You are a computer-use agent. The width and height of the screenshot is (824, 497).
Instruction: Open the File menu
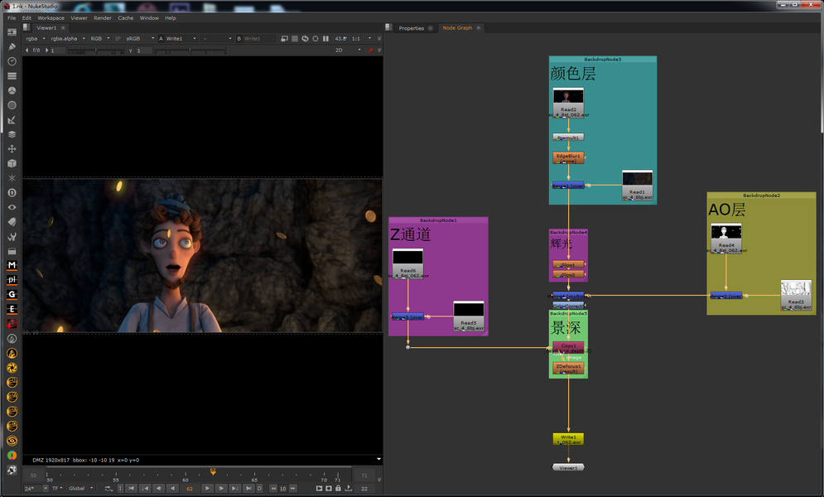(x=12, y=18)
